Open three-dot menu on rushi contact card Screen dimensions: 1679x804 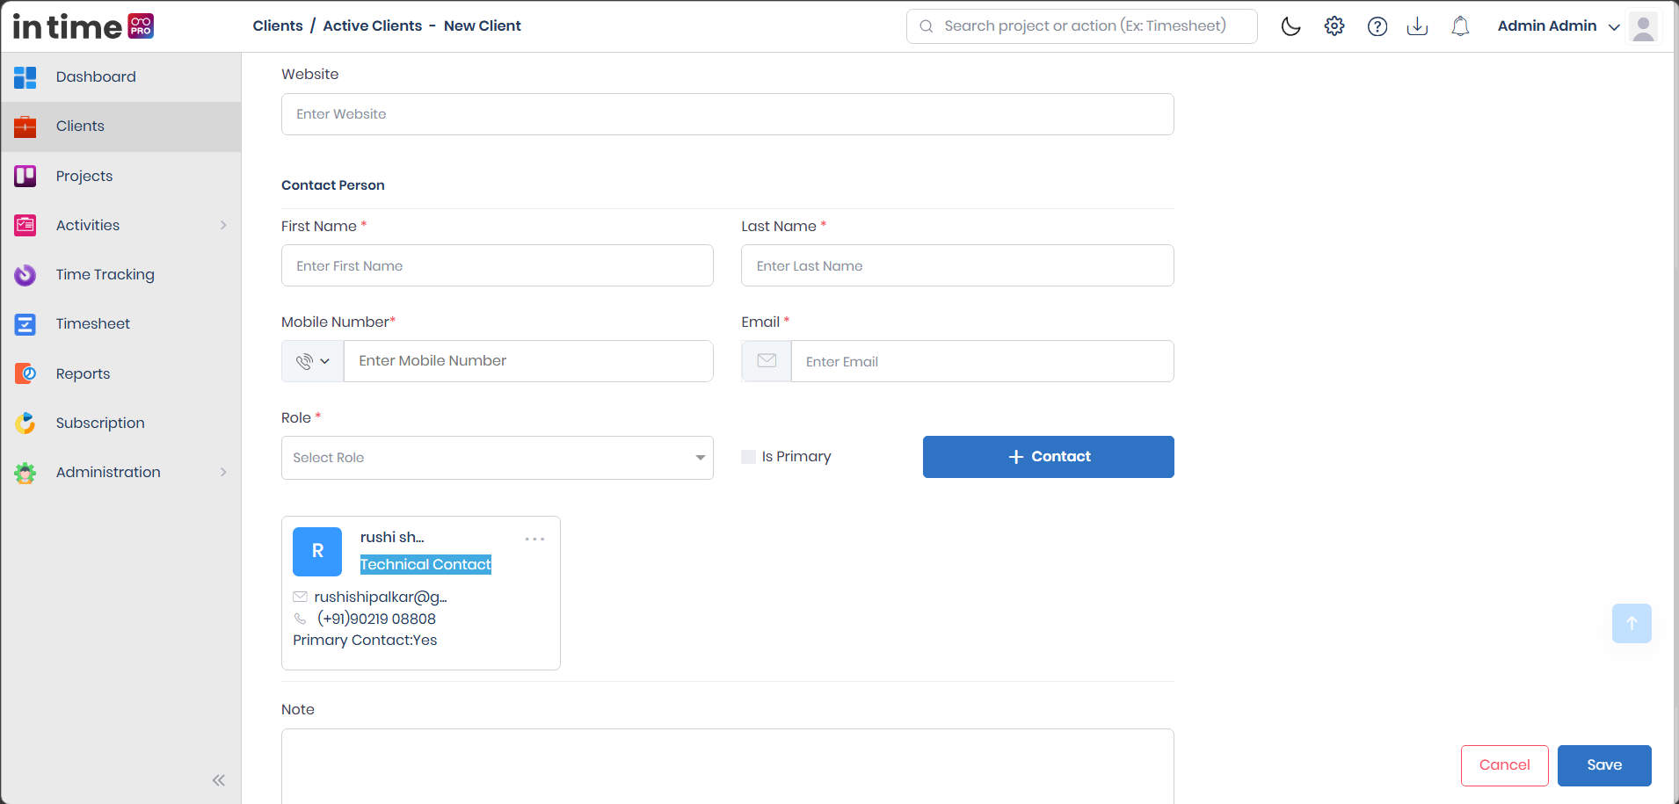[x=534, y=539]
